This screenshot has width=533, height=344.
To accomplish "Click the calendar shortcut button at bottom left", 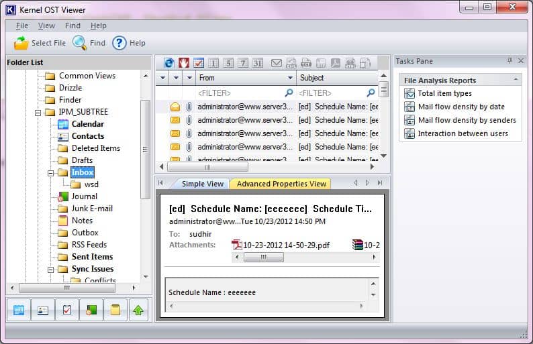I will pyautogui.click(x=18, y=310).
